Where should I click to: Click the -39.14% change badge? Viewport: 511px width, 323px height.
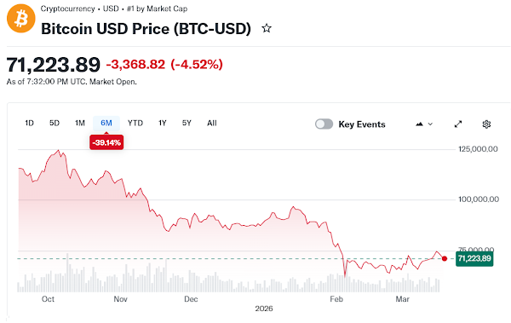click(106, 142)
